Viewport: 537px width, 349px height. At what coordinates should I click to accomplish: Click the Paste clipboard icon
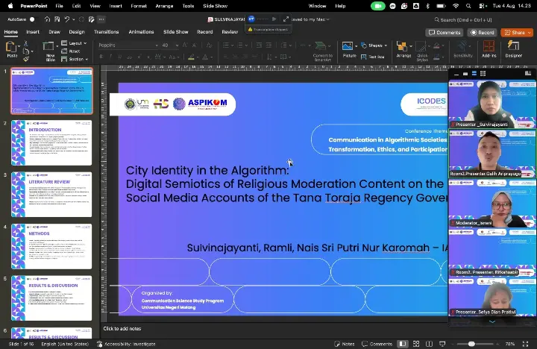click(11, 46)
